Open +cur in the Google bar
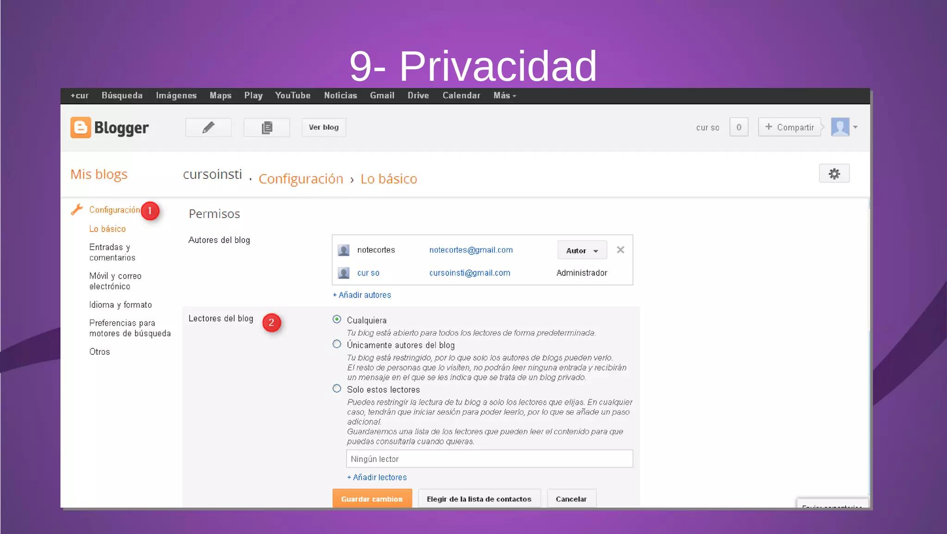 (80, 96)
